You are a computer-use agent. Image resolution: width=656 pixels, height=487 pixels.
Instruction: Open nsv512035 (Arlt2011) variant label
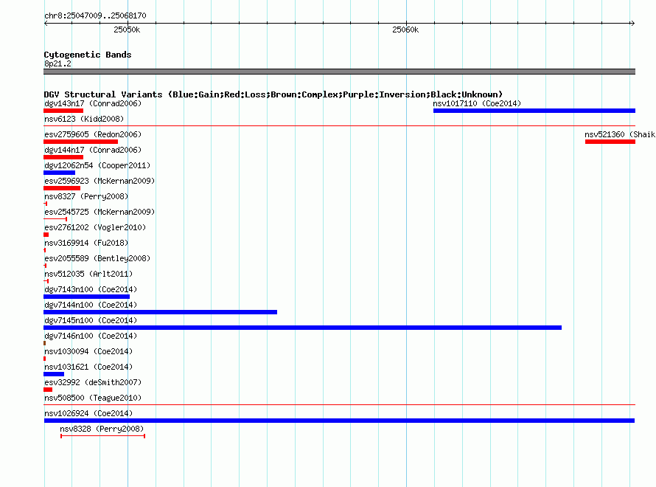[88, 274]
